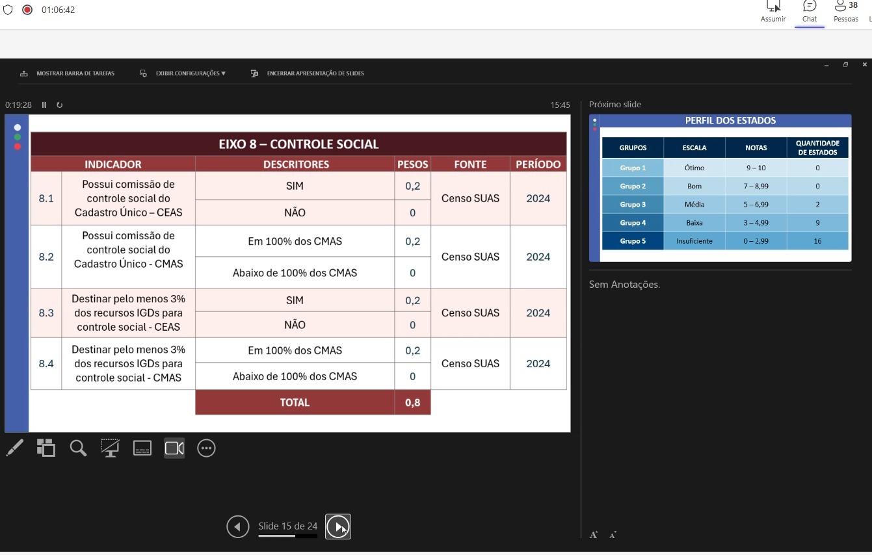Image resolution: width=872 pixels, height=555 pixels.
Task: Decrease notes font size
Action: point(613,536)
